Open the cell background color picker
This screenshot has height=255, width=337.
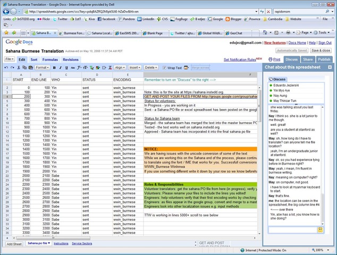[x=98, y=67]
